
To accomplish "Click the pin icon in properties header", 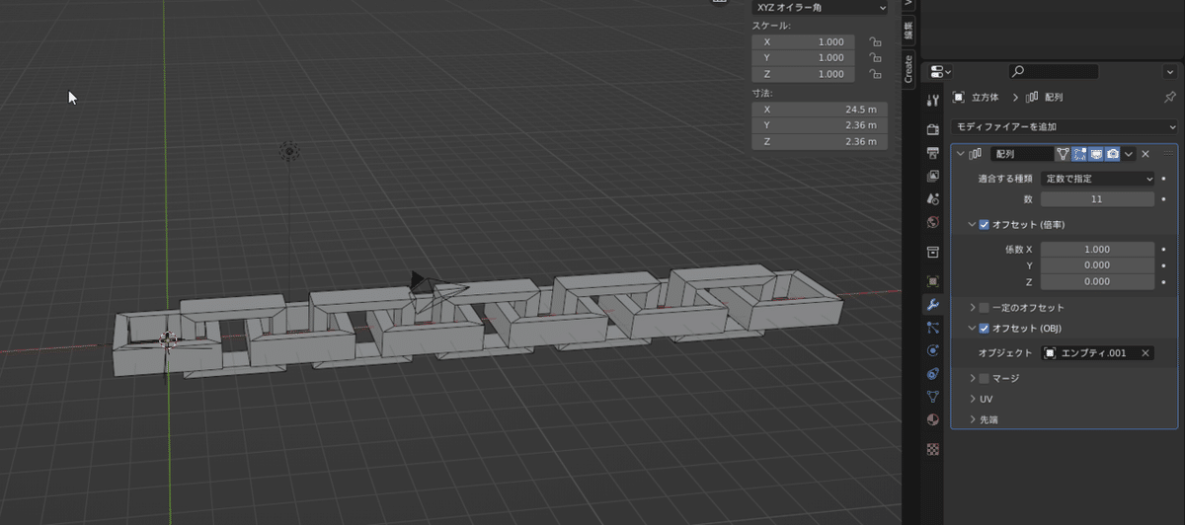I will (x=1170, y=98).
